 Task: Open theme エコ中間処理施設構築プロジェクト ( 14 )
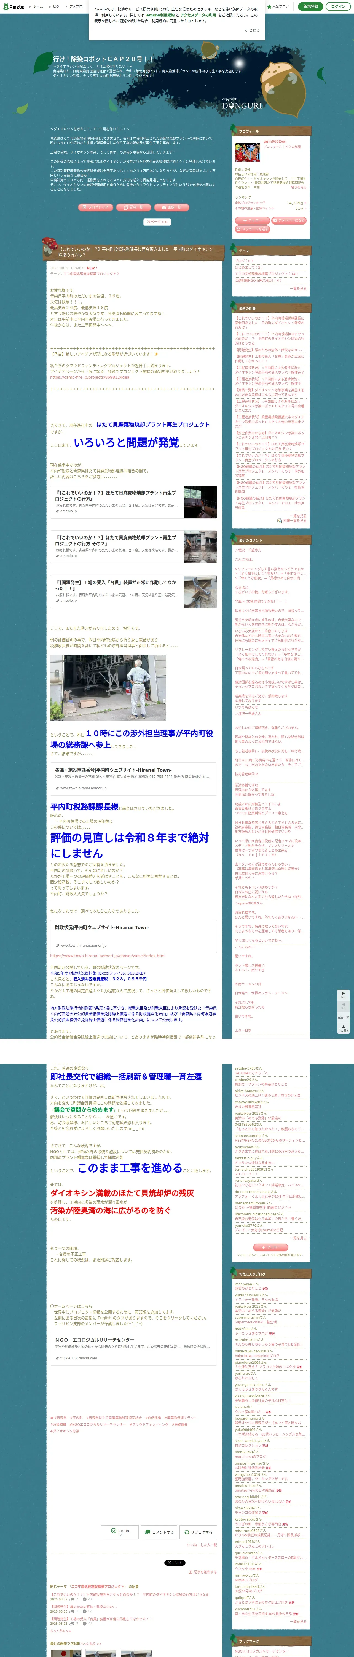267,273
